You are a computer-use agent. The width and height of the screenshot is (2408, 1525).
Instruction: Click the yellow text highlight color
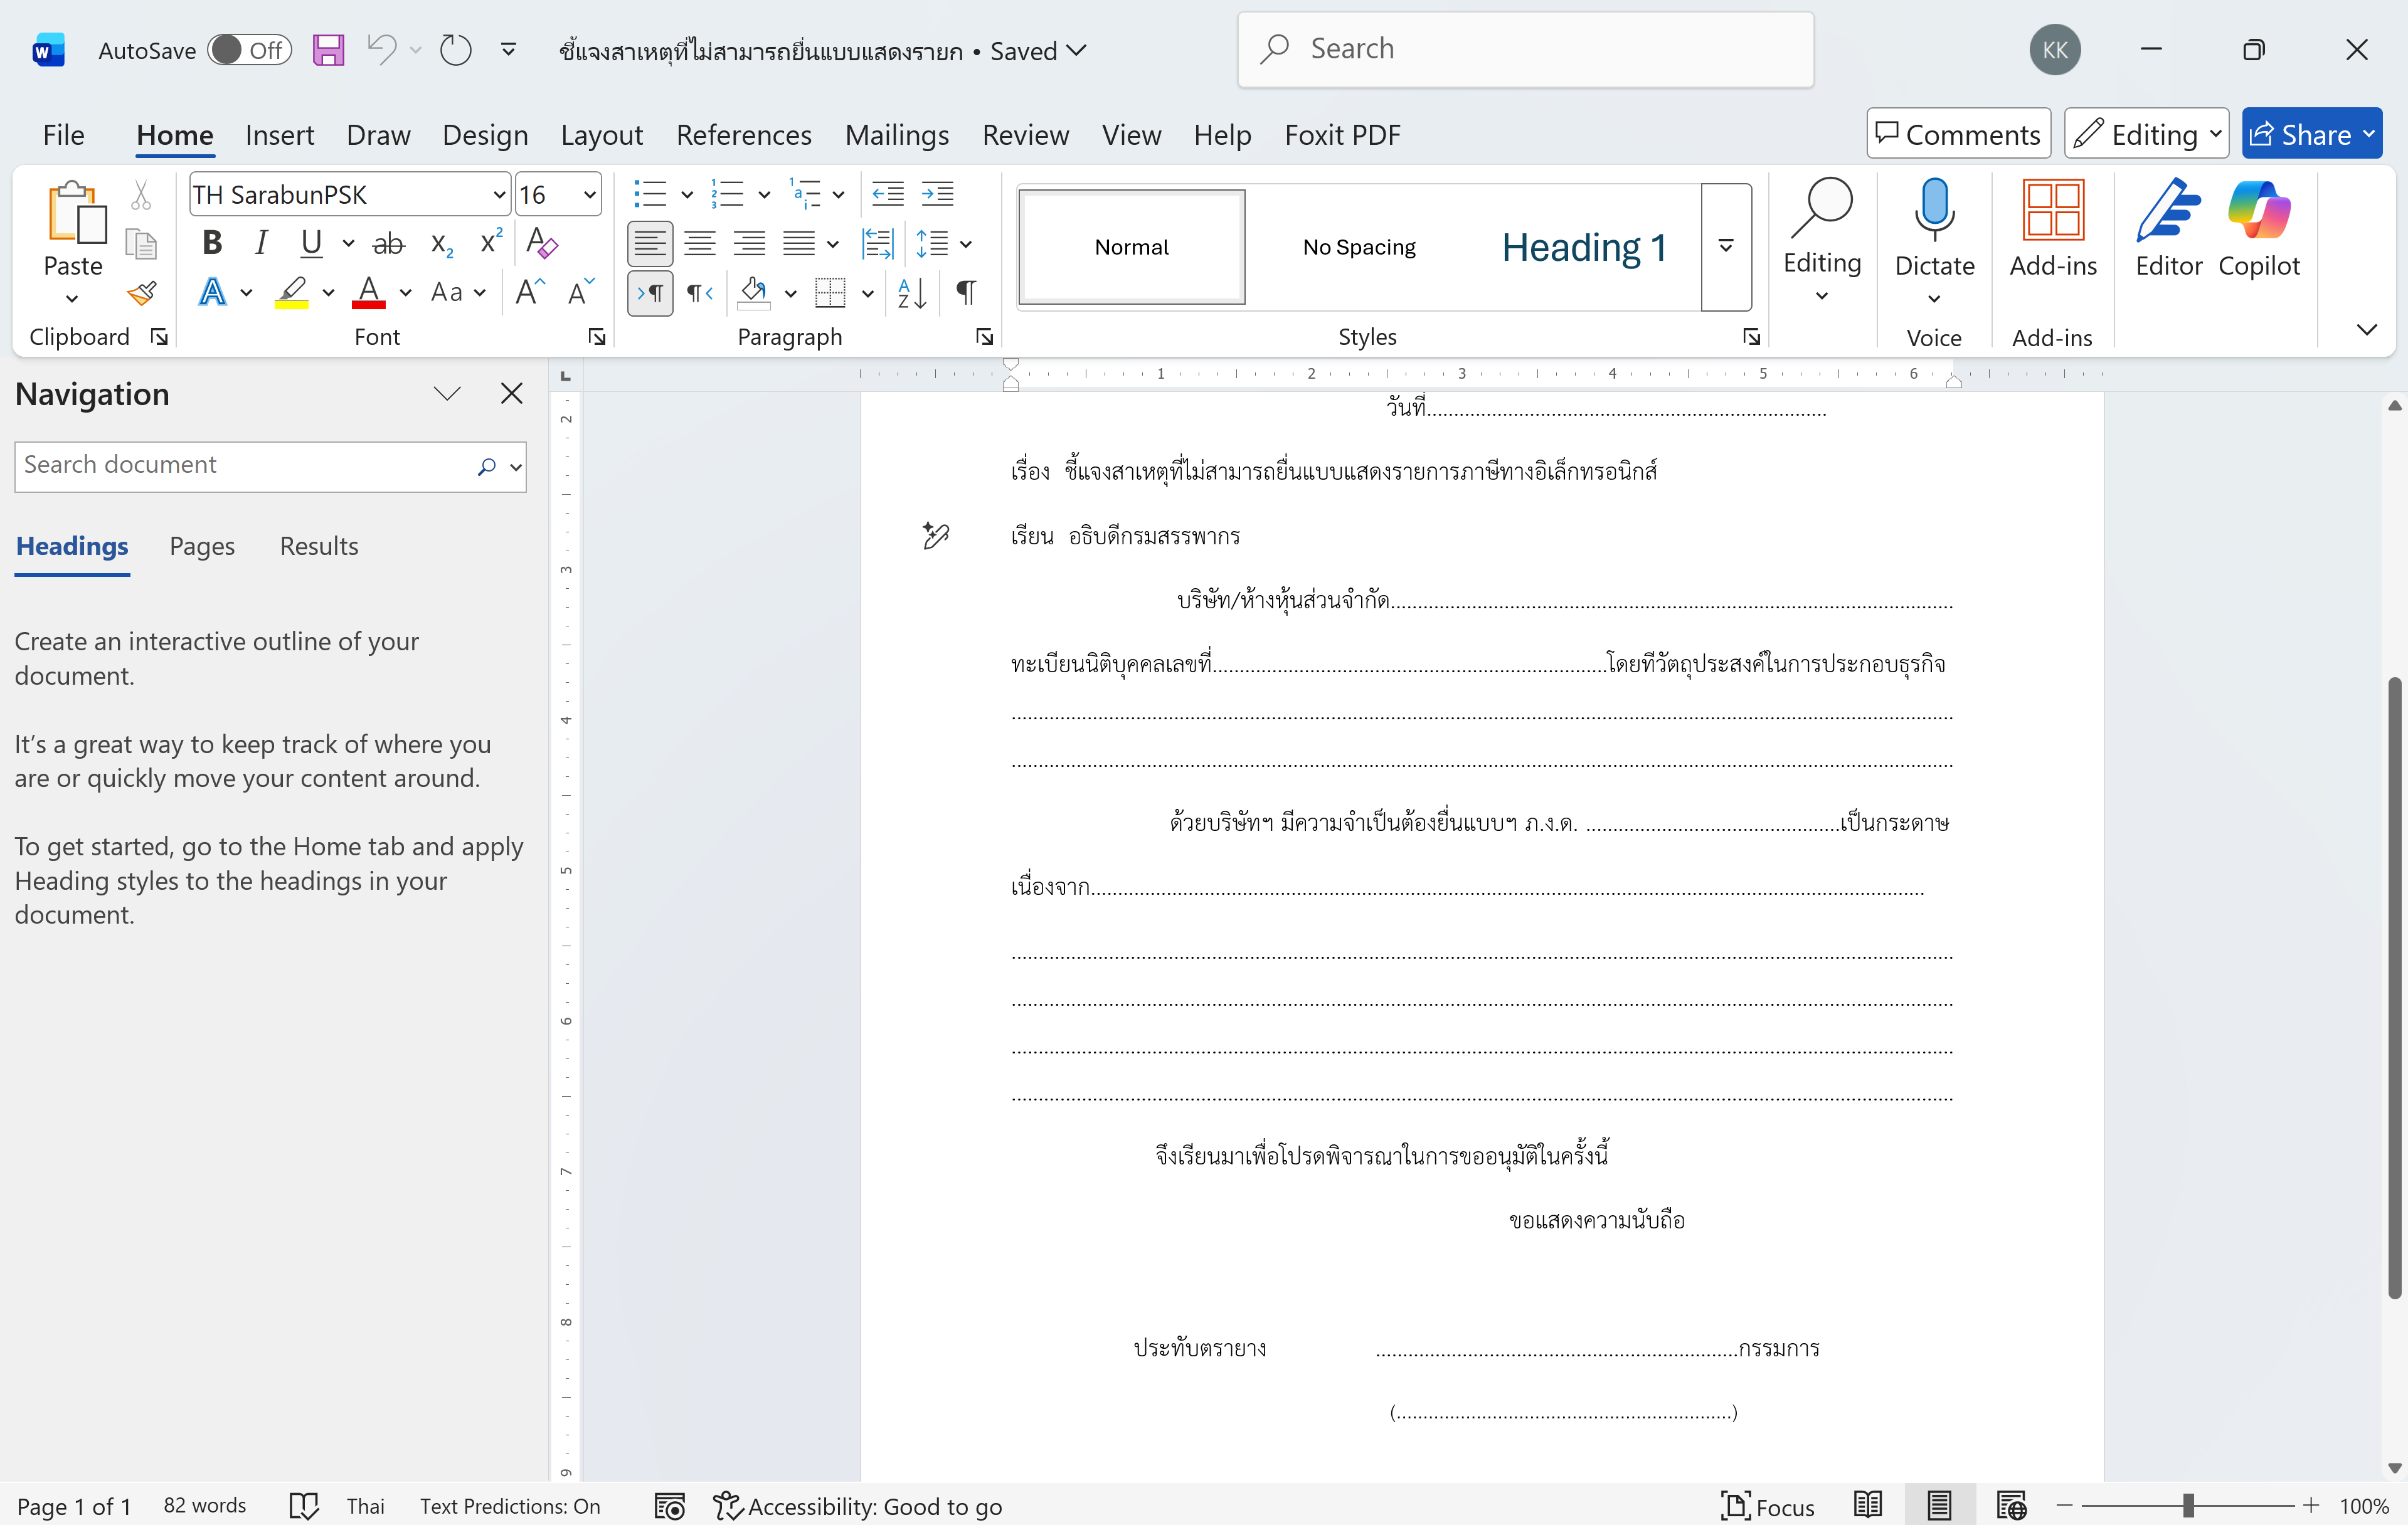[x=291, y=293]
